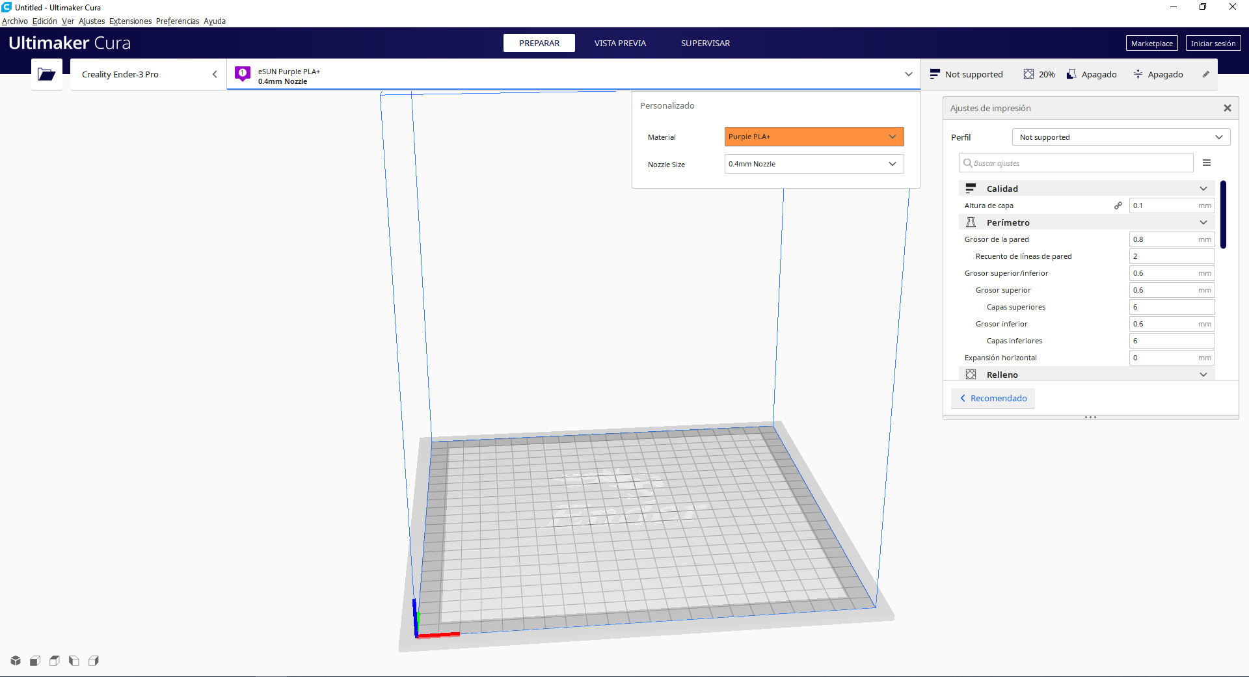Image resolution: width=1249 pixels, height=677 pixels.
Task: Open the Preferencias menu
Action: tap(178, 21)
